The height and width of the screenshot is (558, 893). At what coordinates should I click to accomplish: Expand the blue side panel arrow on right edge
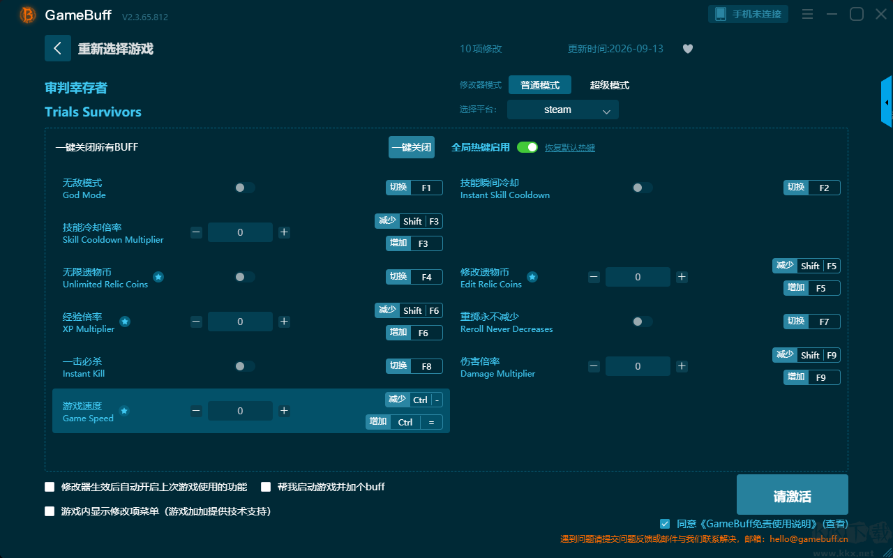click(887, 102)
